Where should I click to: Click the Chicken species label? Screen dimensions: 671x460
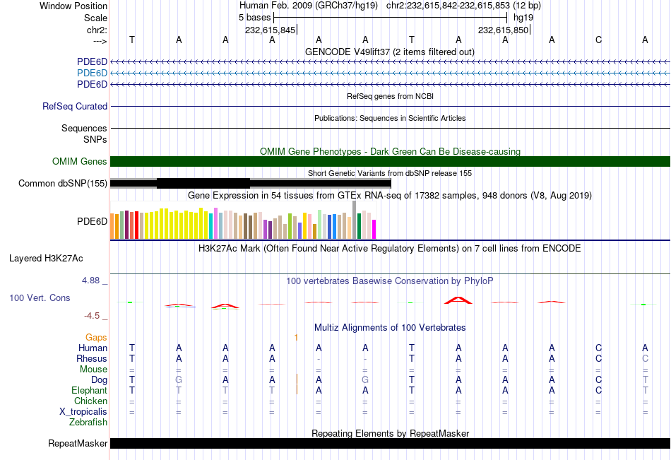[90, 401]
